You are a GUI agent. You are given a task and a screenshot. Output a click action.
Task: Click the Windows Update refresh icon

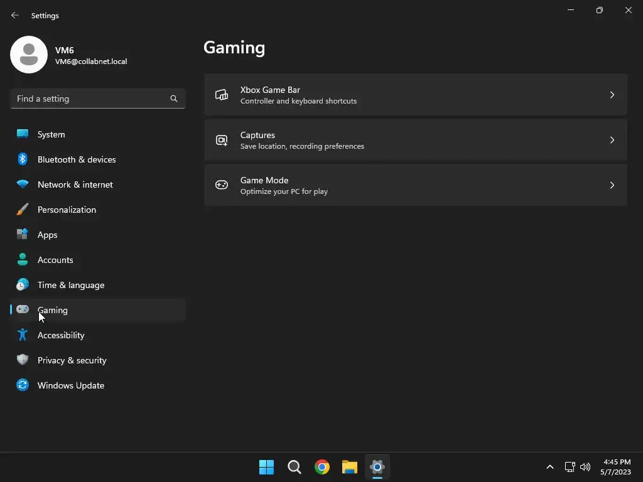23,385
